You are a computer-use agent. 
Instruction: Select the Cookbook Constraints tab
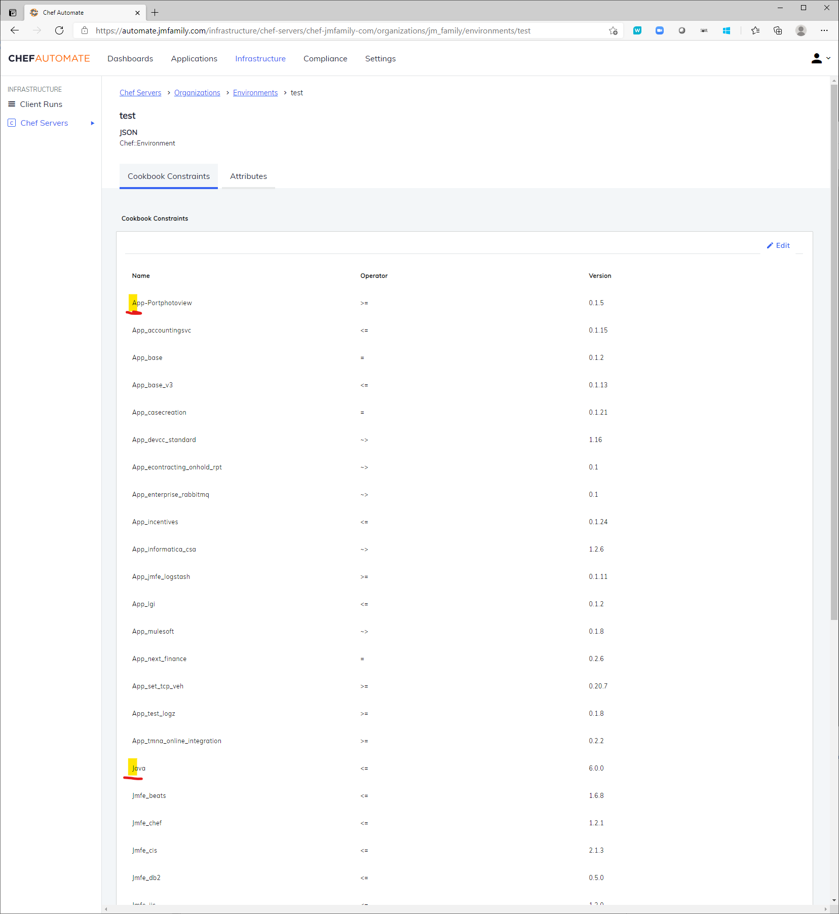(x=169, y=176)
